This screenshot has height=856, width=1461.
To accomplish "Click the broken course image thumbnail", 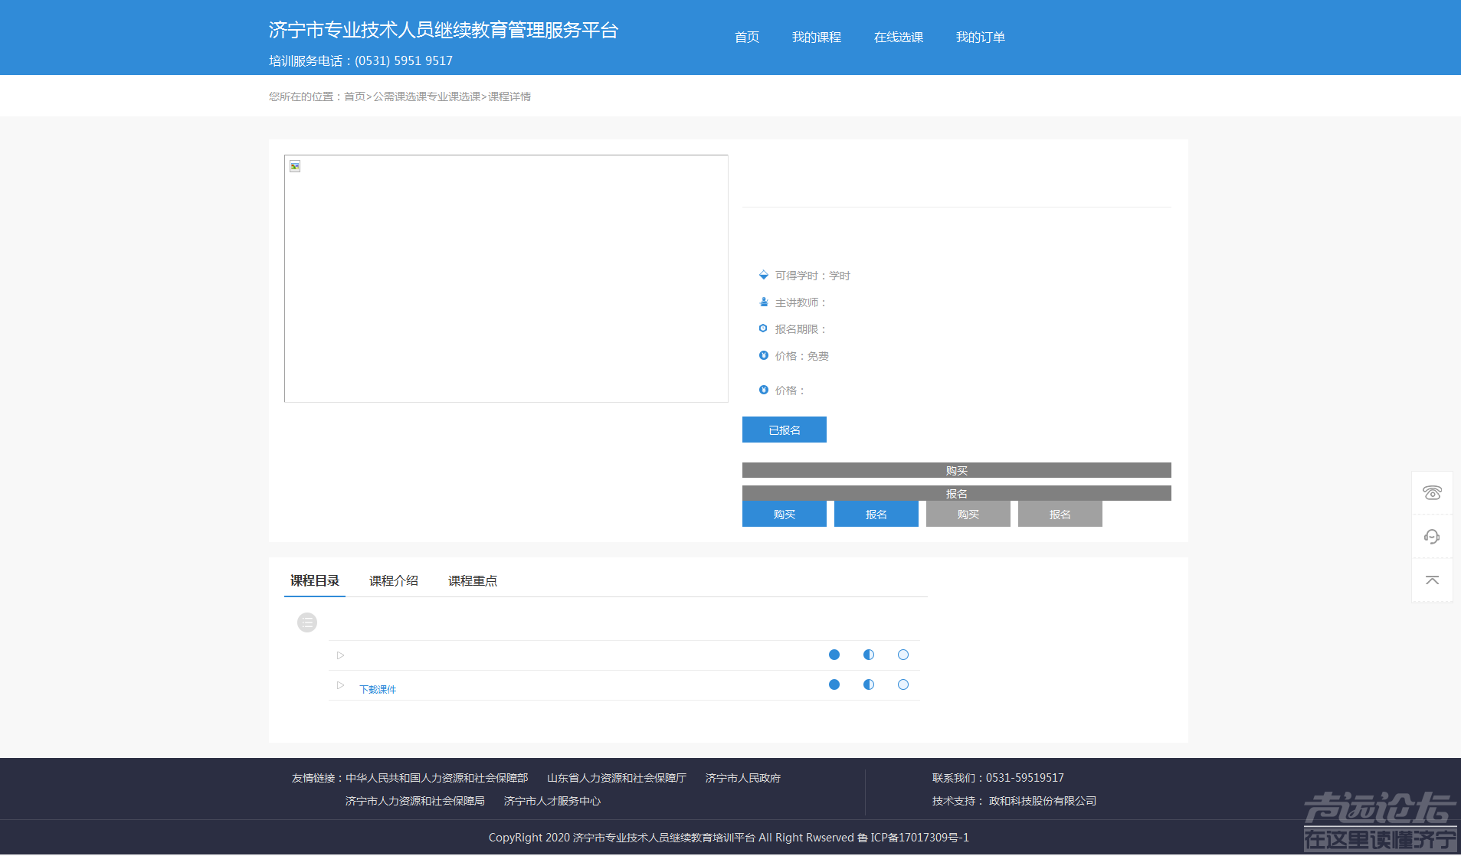I will [x=506, y=279].
